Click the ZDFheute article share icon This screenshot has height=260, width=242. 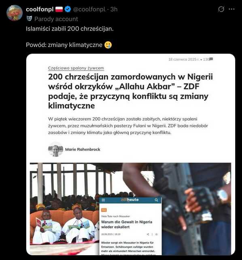pyautogui.click(x=148, y=234)
